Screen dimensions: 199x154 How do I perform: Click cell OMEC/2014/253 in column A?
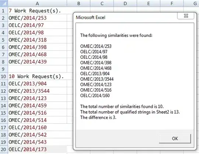point(37,18)
